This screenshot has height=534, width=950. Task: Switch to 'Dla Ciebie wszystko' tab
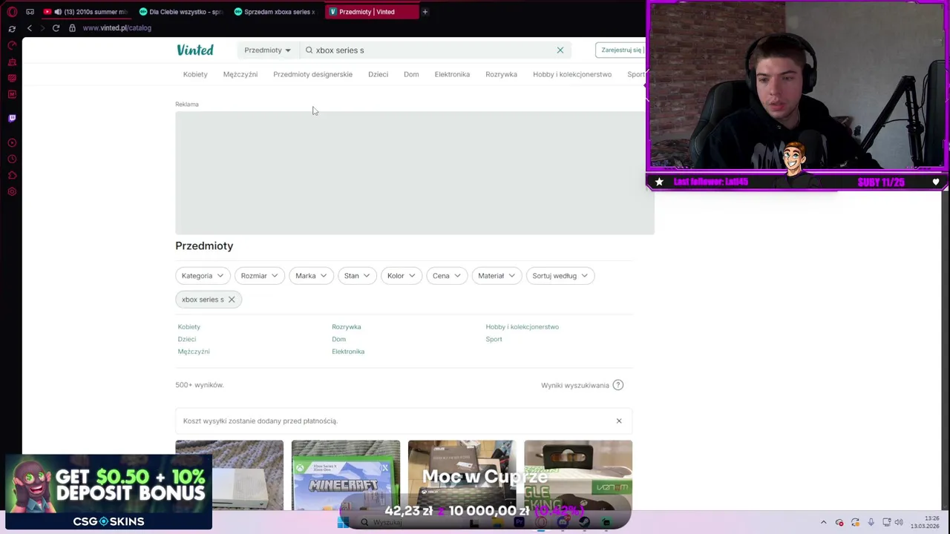pos(180,12)
